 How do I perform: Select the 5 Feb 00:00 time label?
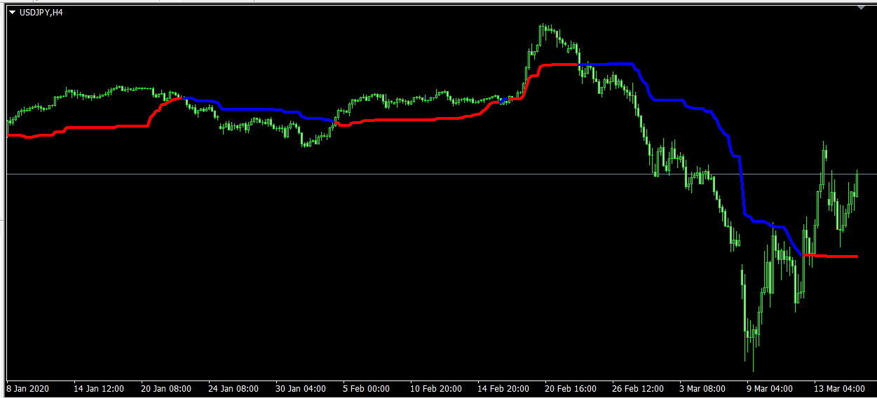tap(366, 388)
